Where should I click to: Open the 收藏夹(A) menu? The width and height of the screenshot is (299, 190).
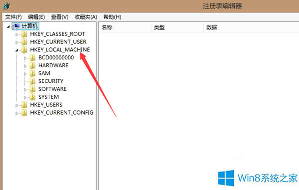click(86, 17)
